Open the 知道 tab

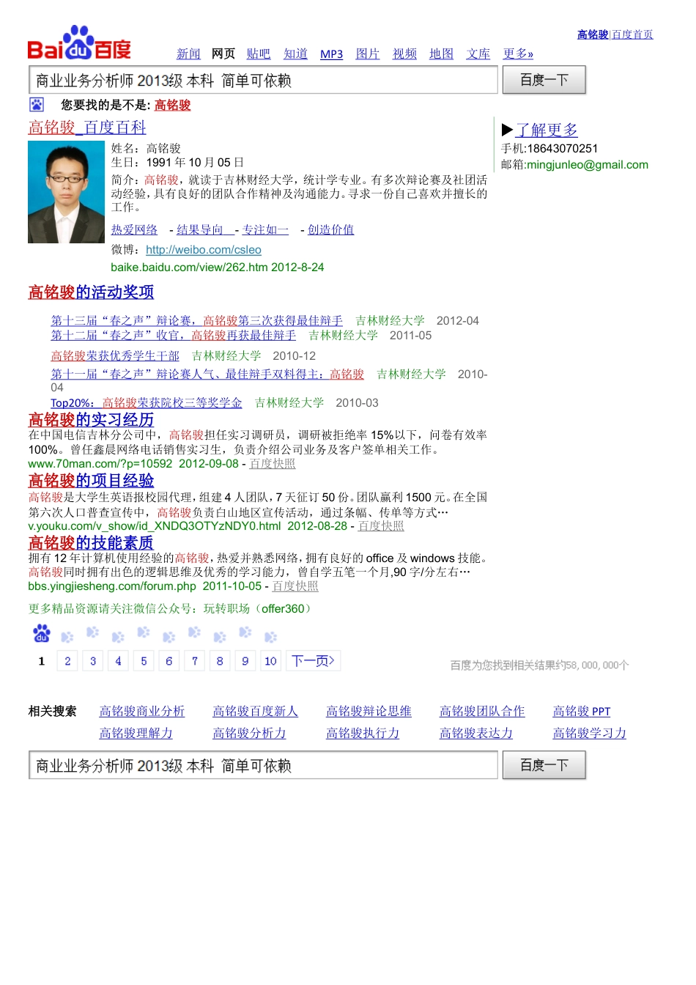tap(296, 54)
